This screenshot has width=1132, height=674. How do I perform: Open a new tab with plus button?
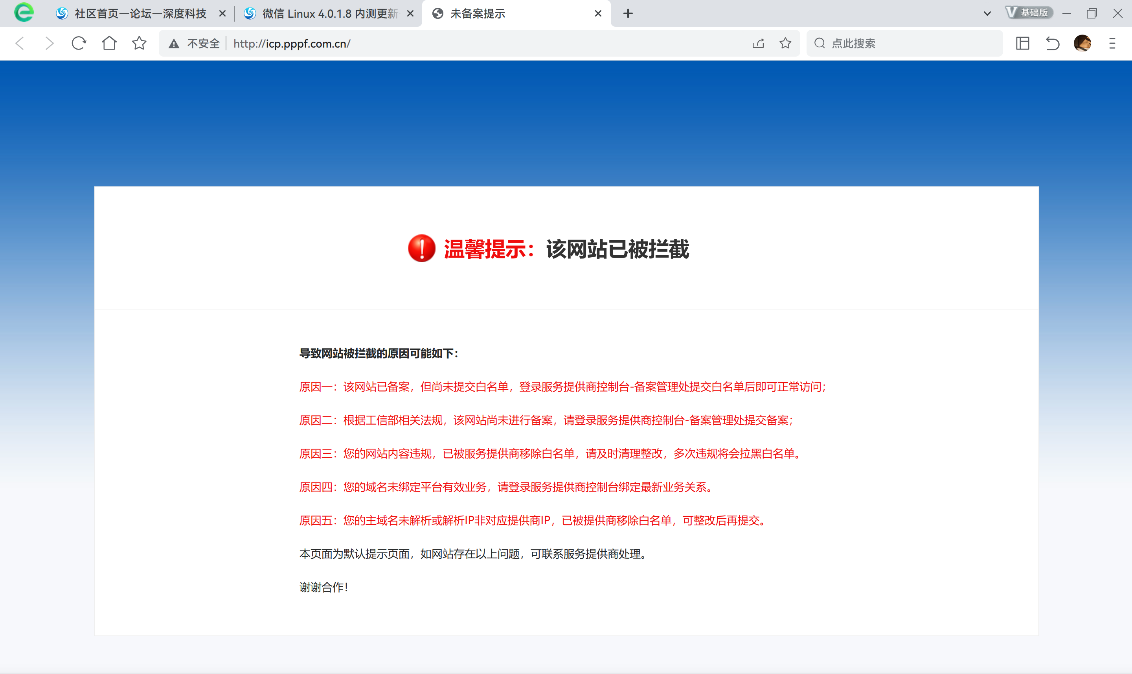(x=628, y=14)
